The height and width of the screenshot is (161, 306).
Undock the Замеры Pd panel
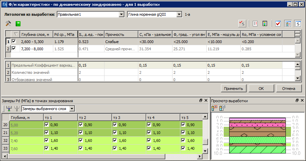click(201, 100)
